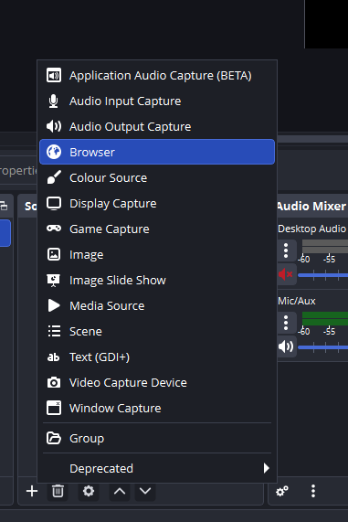Select the Image source option
348x522 pixels.
157,255
